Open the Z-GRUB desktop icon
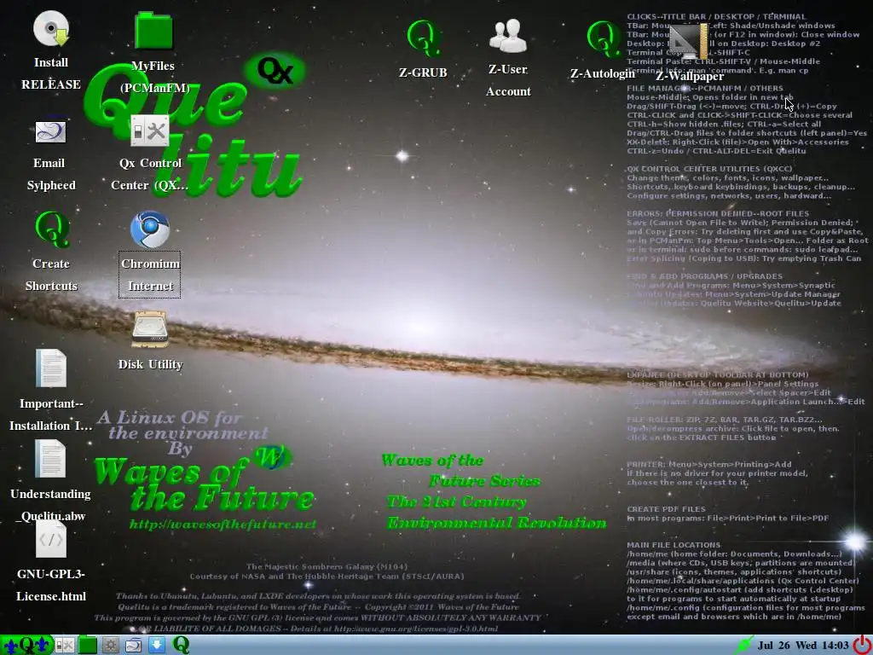 point(424,39)
